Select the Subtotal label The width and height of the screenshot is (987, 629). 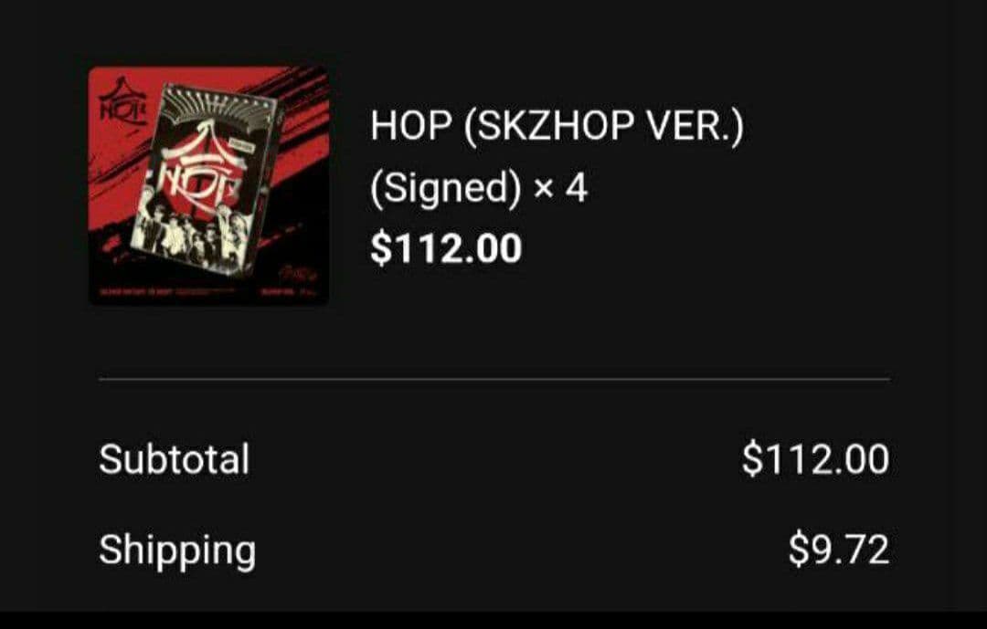(x=175, y=458)
